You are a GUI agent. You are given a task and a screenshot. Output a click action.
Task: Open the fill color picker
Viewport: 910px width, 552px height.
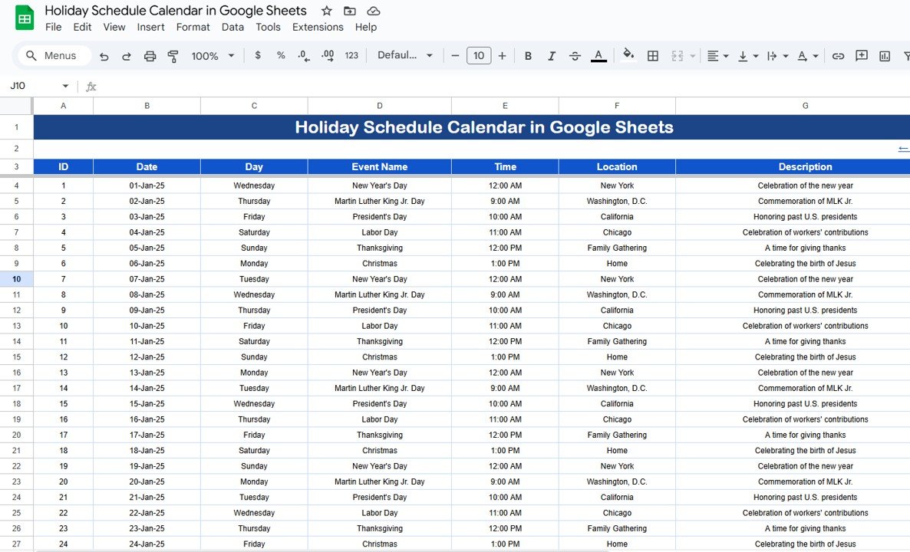(x=628, y=55)
